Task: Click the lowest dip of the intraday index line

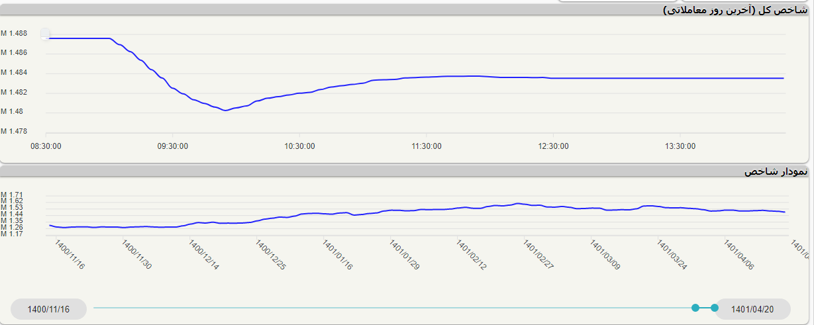Action: 226,111
